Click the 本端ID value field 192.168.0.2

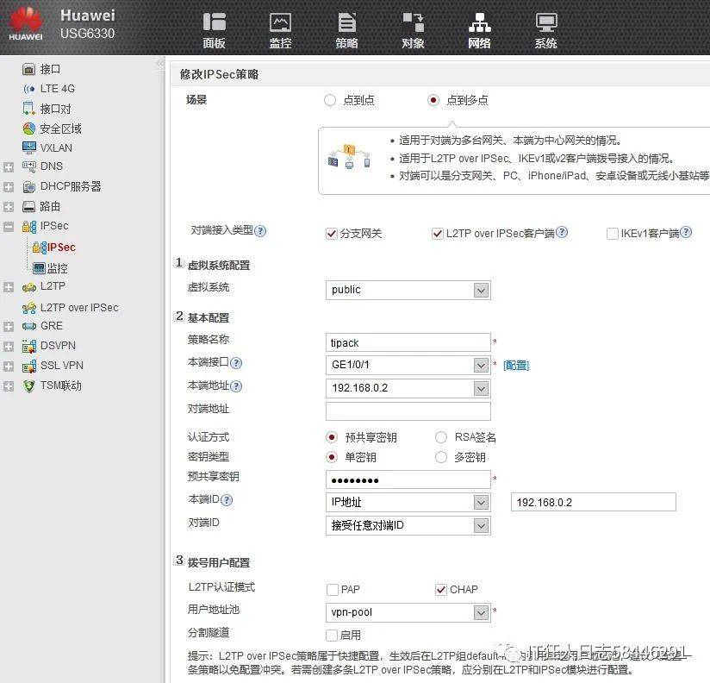(x=593, y=503)
